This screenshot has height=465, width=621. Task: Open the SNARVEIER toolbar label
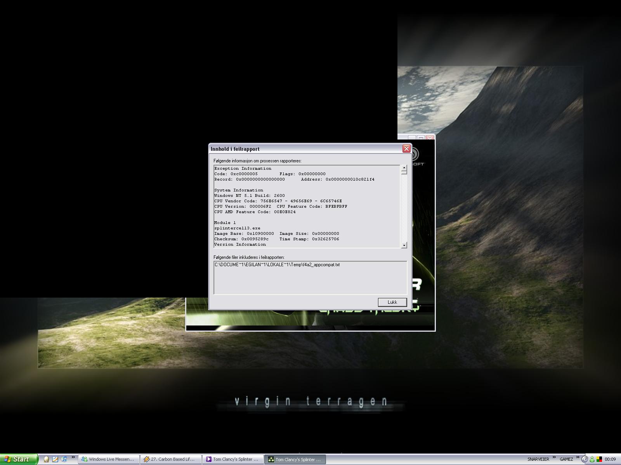tap(538, 459)
